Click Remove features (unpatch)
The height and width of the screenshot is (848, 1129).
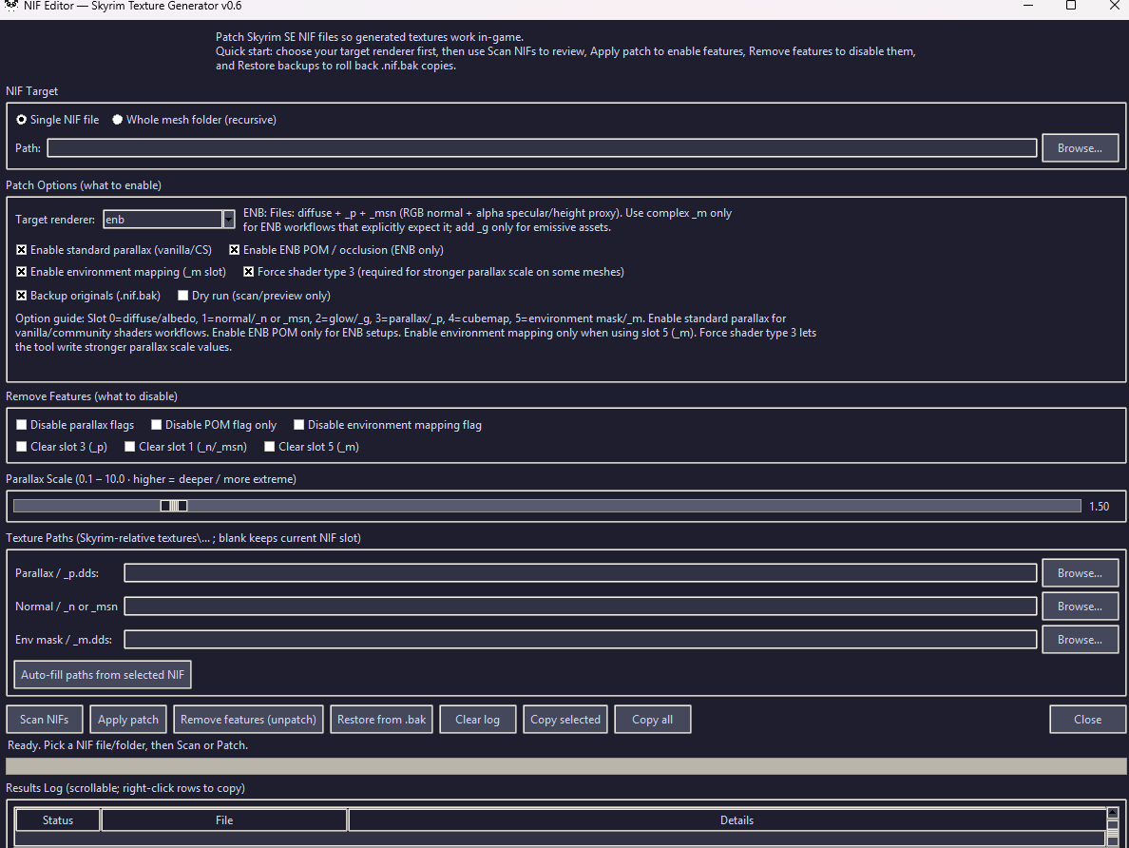[x=248, y=720]
